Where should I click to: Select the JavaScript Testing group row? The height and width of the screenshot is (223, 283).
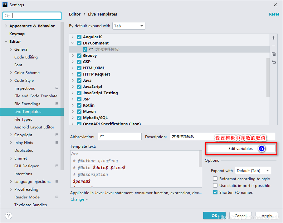[x=169, y=93]
